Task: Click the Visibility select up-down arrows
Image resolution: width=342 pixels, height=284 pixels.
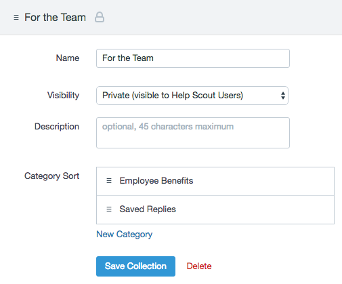Action: click(283, 96)
